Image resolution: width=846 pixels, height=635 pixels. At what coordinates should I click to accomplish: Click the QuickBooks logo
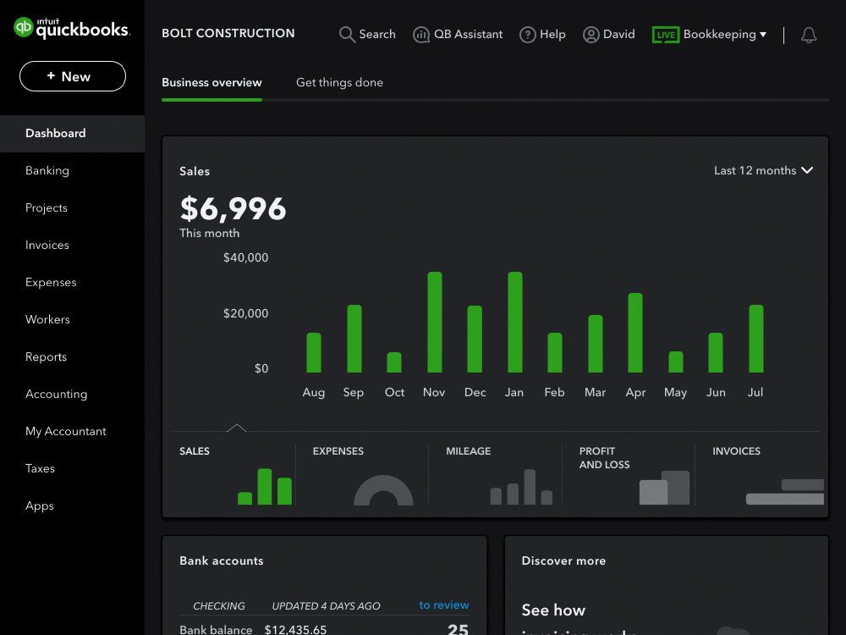pyautogui.click(x=72, y=25)
